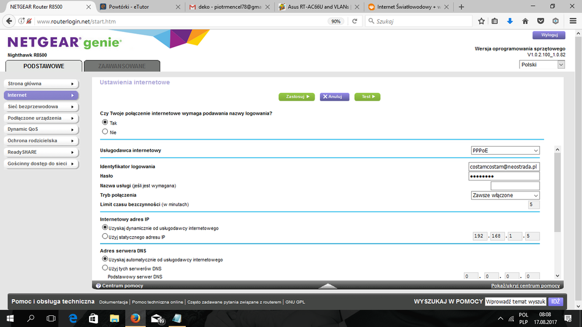Screen dimensions: 582x327
Task: Open the Polski language dropdown
Action: point(542,65)
